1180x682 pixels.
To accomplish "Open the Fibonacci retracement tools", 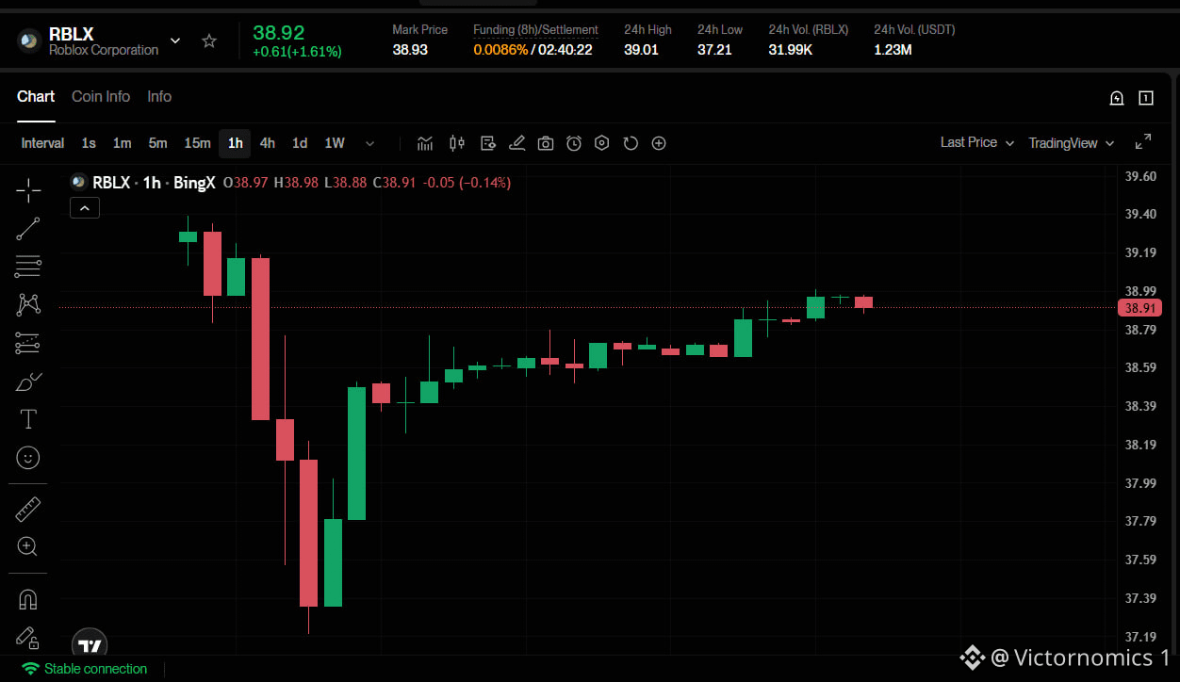I will pos(28,267).
